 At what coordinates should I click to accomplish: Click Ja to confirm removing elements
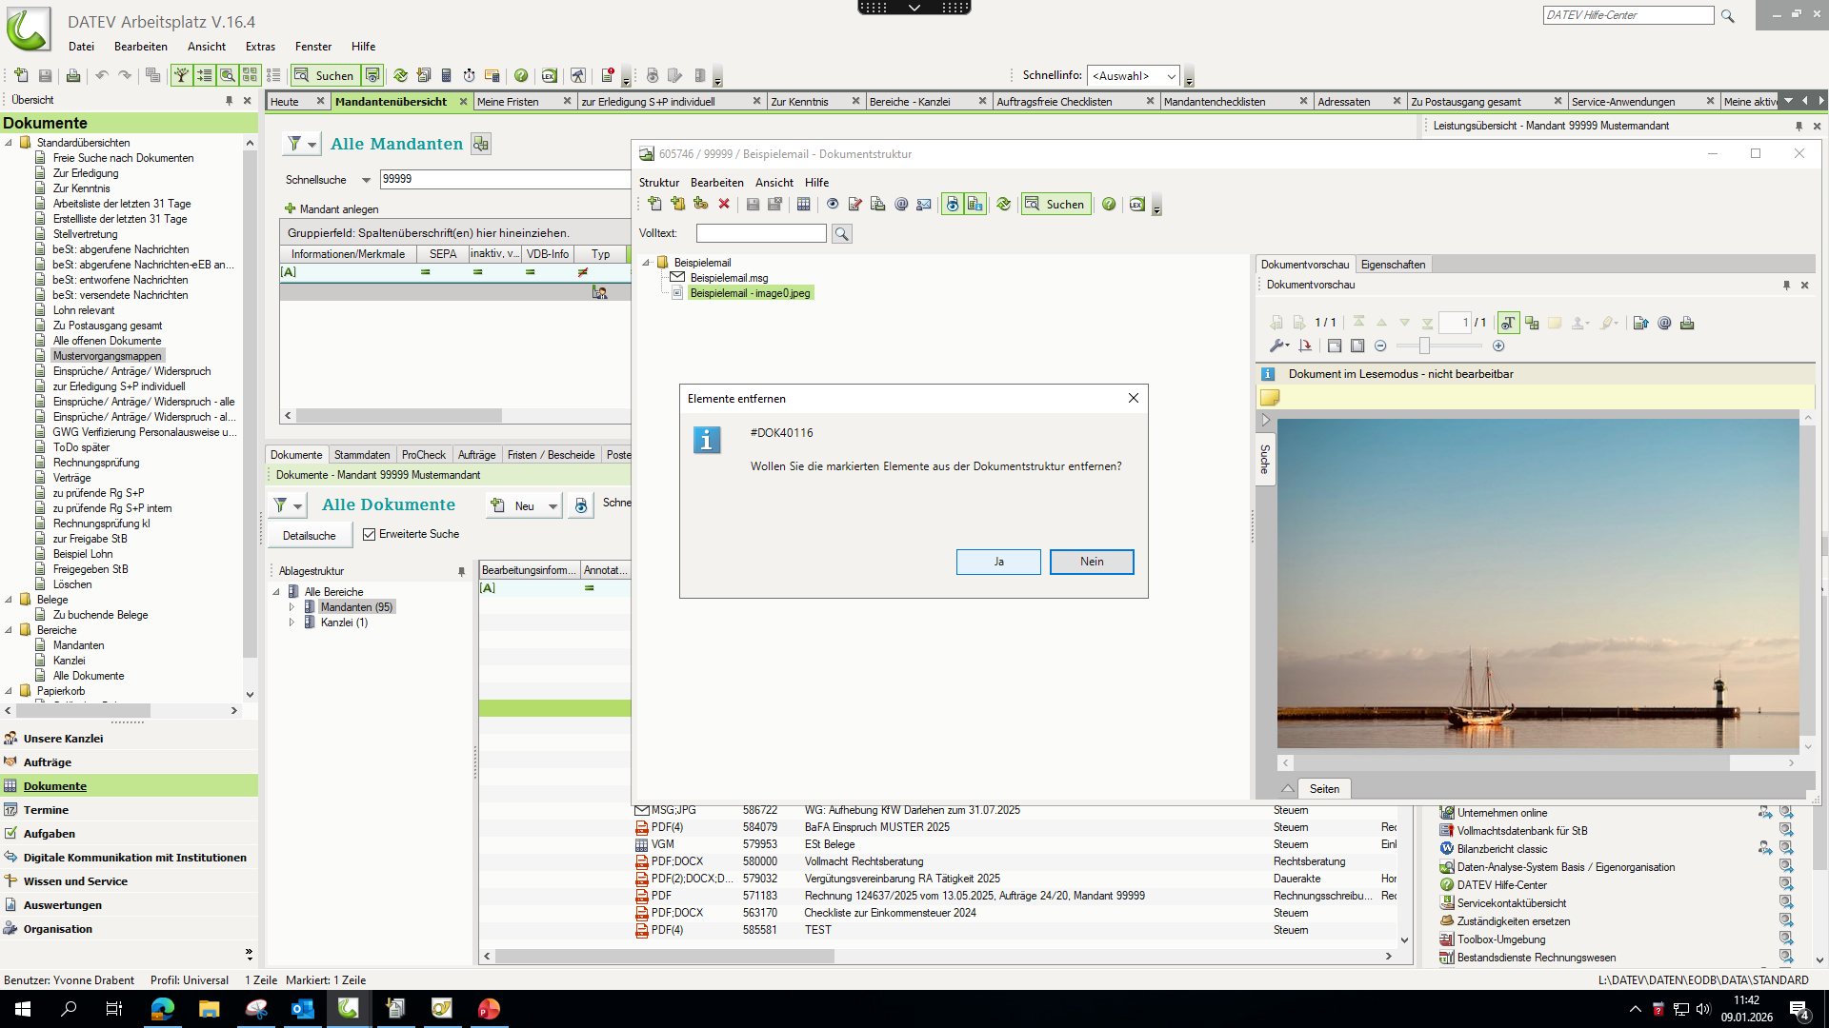point(997,562)
